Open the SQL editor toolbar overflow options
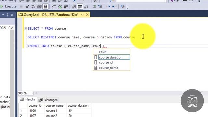Screen dimensions: 208x117 point(127,8)
